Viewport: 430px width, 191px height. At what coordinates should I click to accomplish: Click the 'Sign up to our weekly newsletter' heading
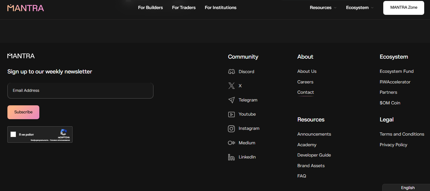50,72
